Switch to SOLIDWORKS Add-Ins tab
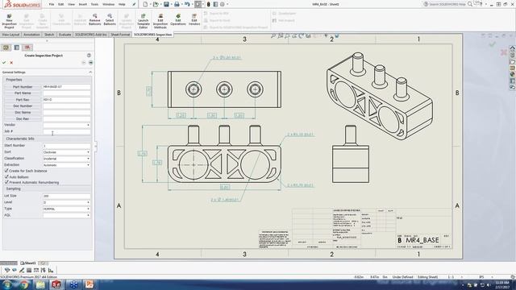Viewport: 516px width, 290px height. click(91, 35)
